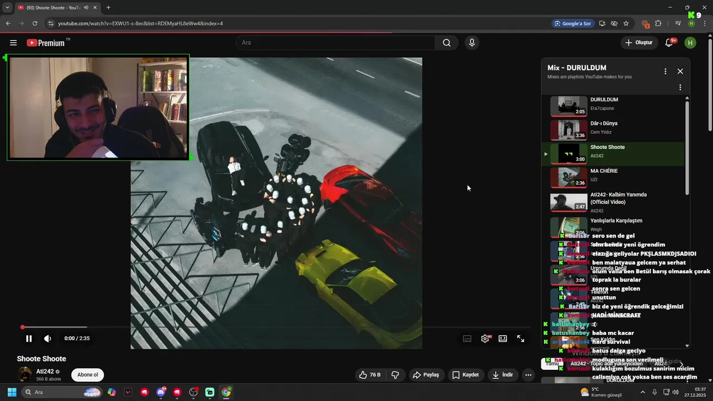Play Dâr-ı Dünya from playlist

[x=613, y=130]
